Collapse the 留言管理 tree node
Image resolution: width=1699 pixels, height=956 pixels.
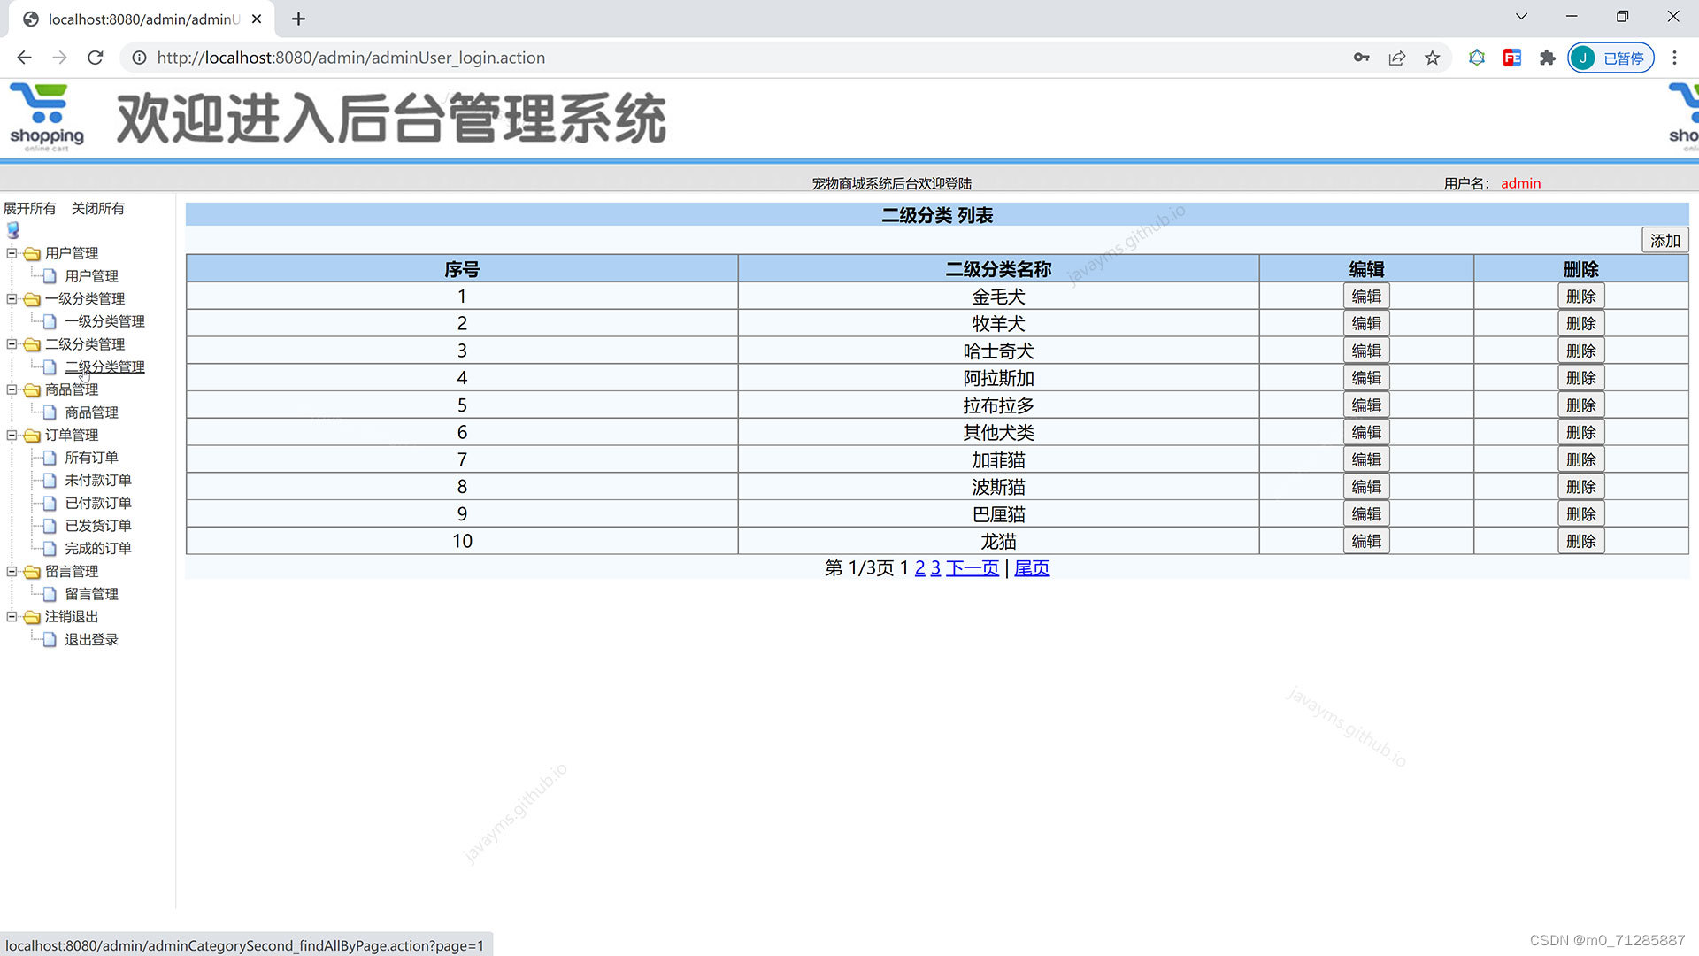click(12, 571)
